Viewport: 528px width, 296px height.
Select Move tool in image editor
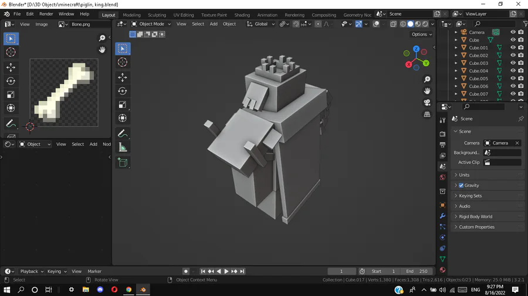11,67
